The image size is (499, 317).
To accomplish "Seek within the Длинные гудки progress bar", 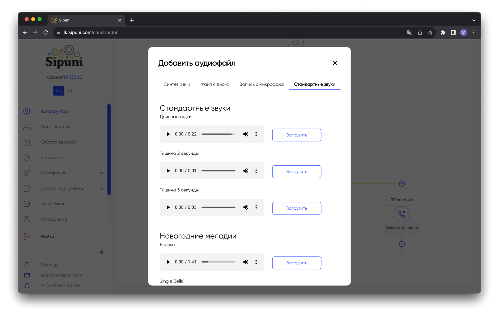I will [218, 134].
